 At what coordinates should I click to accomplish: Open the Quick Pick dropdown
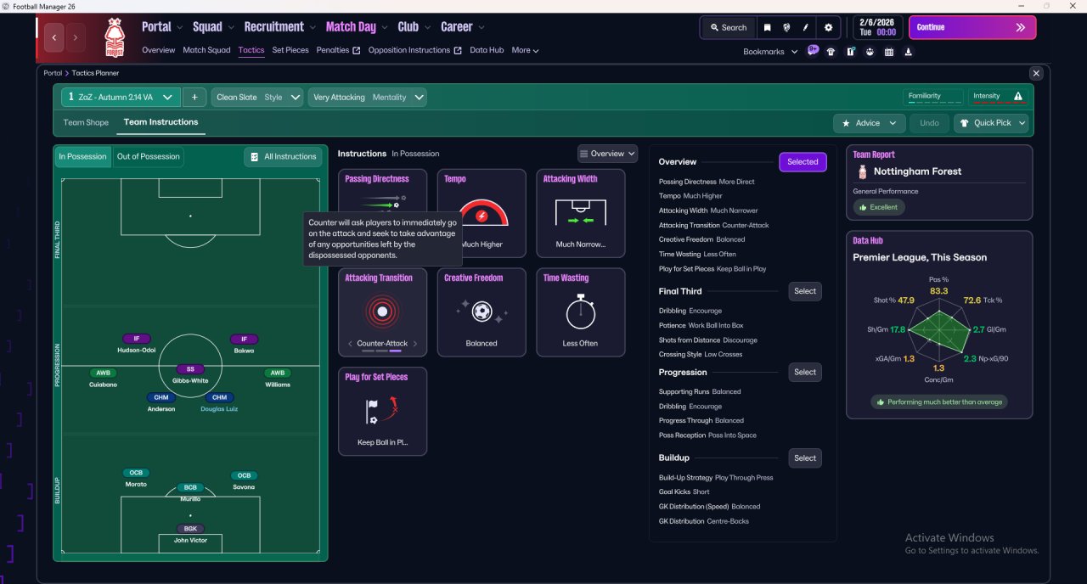click(991, 123)
